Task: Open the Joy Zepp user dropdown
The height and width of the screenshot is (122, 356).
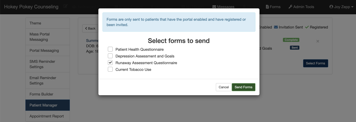Action: [x=341, y=7]
